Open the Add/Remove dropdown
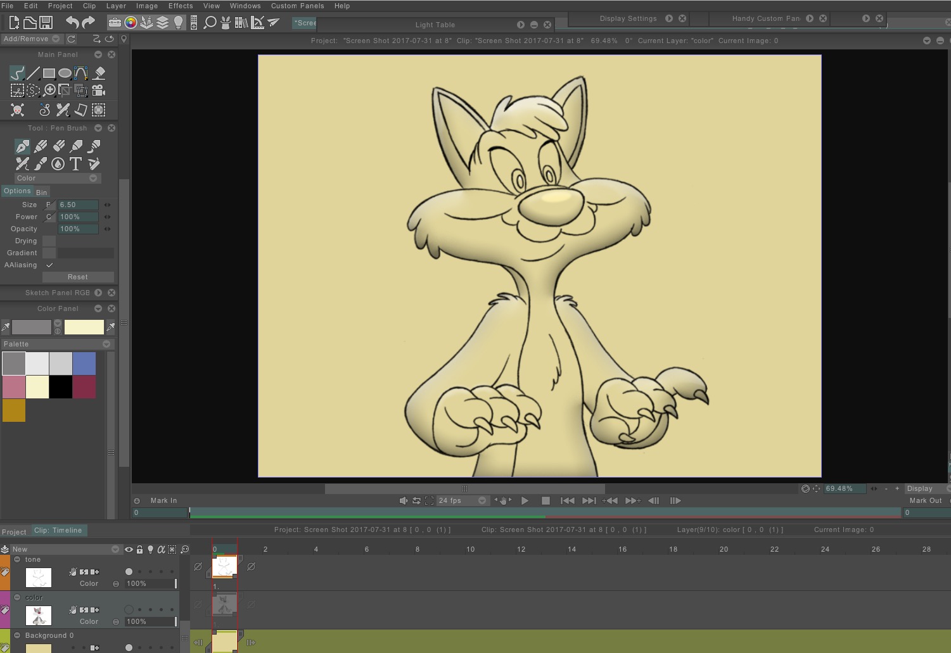This screenshot has height=653, width=951. coord(31,39)
